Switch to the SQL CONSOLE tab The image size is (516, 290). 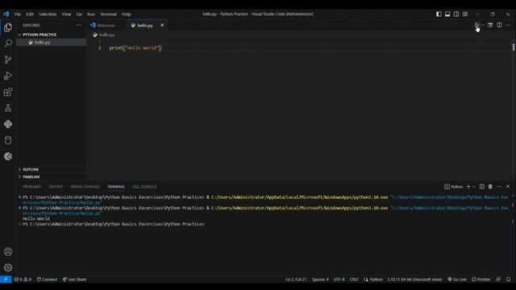(x=144, y=187)
